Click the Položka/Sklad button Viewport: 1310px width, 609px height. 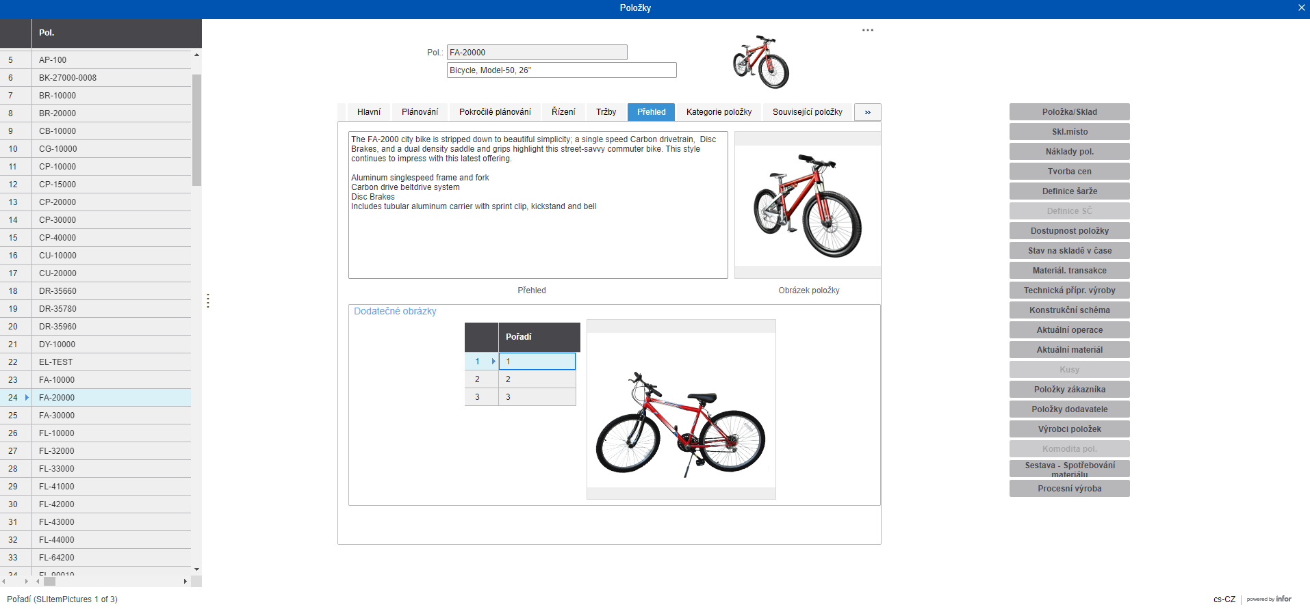point(1068,112)
